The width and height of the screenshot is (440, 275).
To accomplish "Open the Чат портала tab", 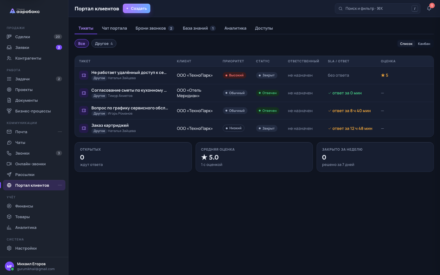I will pos(114,28).
